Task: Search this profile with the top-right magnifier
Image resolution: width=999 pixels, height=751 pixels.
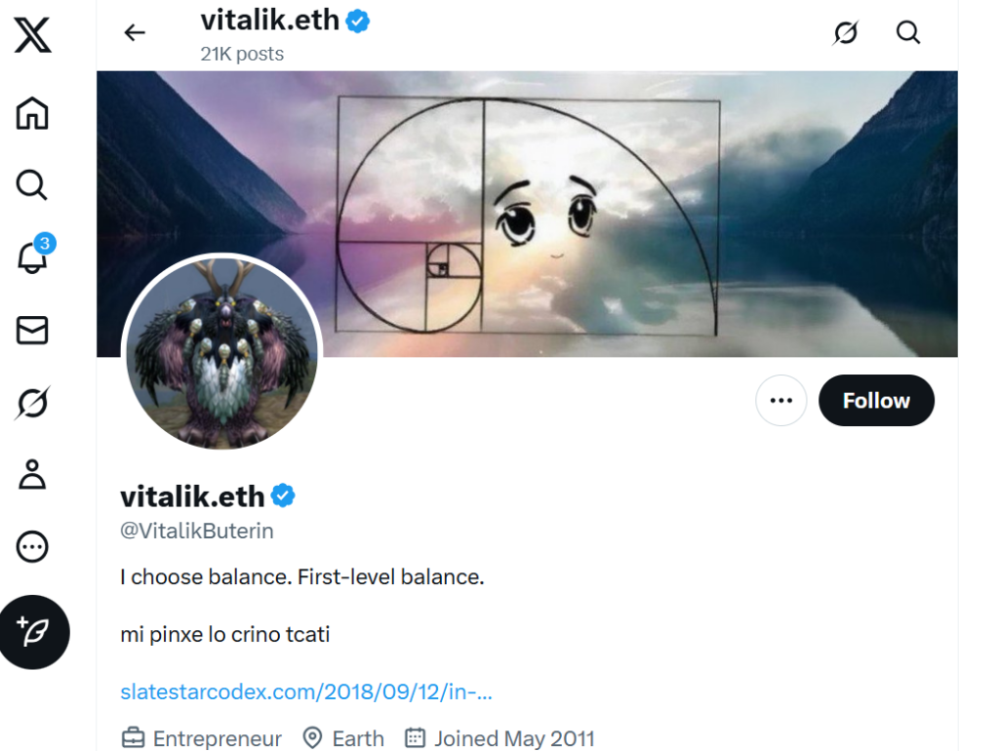Action: (x=908, y=32)
